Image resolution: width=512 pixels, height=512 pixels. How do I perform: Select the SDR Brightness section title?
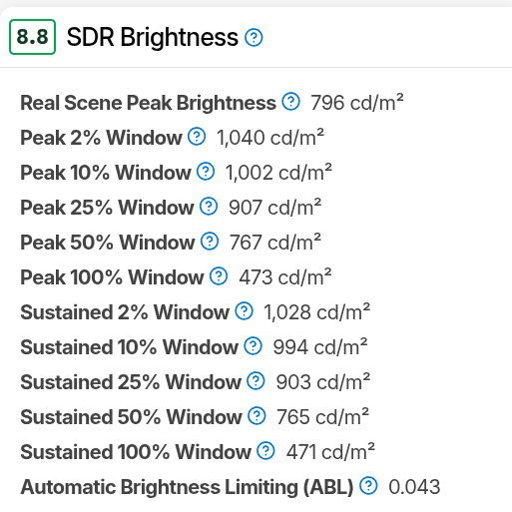pos(153,37)
